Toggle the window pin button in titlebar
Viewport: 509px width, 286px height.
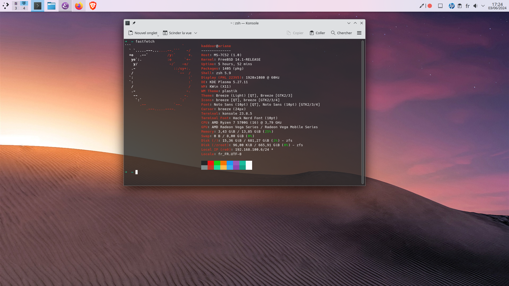tap(134, 23)
